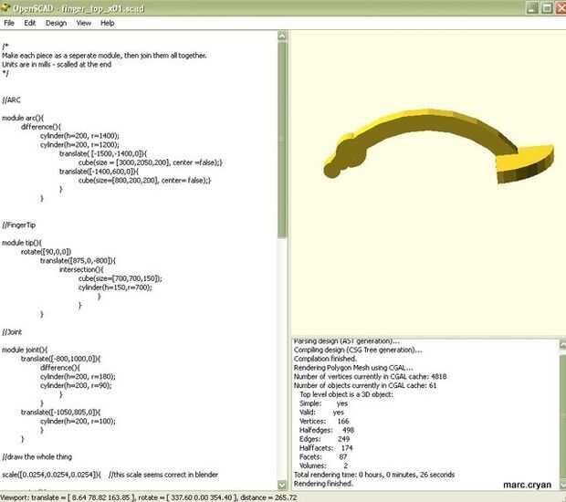
Task: Click the 'Facets: 87' console line
Action: click(x=323, y=457)
